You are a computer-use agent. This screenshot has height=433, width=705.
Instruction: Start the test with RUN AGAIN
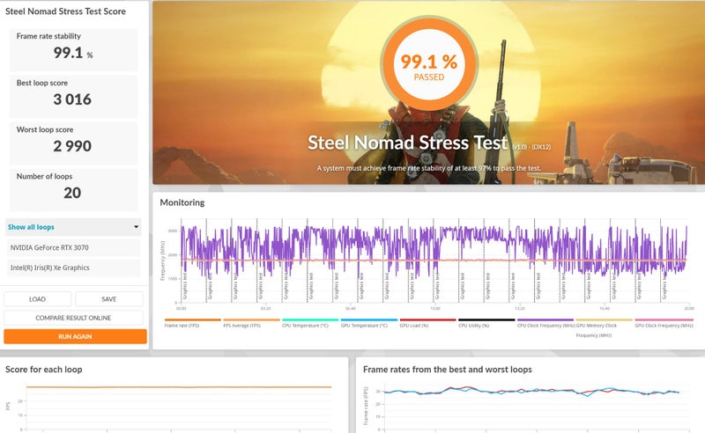[x=75, y=336]
